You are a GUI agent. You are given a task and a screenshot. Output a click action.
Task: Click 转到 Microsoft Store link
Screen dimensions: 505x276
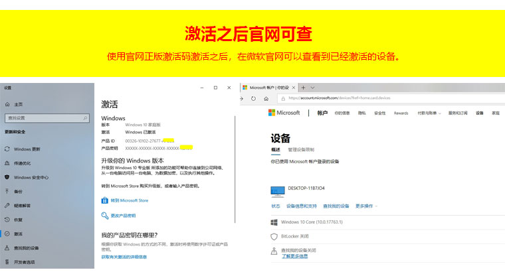click(x=129, y=200)
